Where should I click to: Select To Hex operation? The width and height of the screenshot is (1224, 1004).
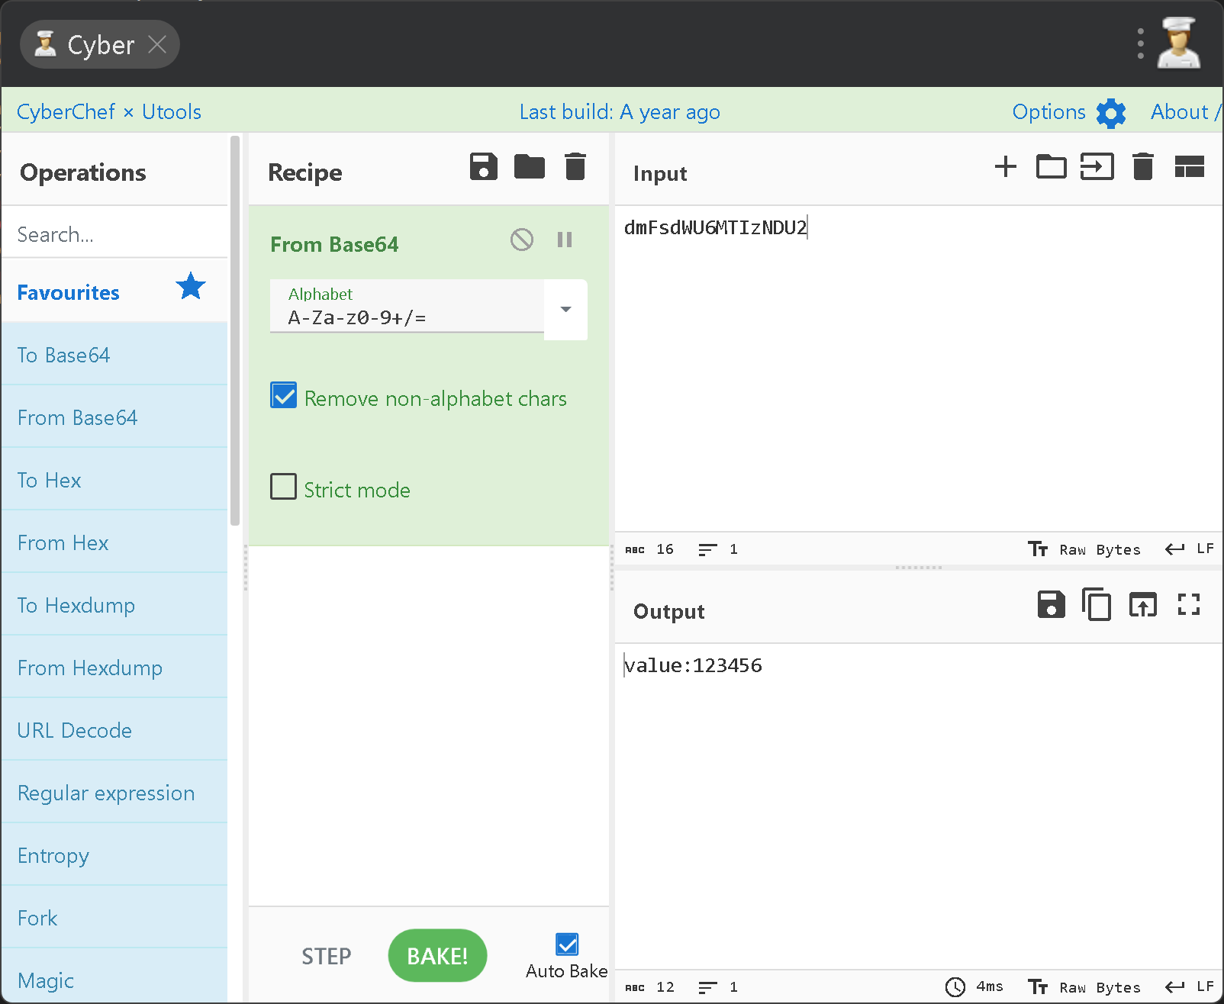(x=114, y=480)
